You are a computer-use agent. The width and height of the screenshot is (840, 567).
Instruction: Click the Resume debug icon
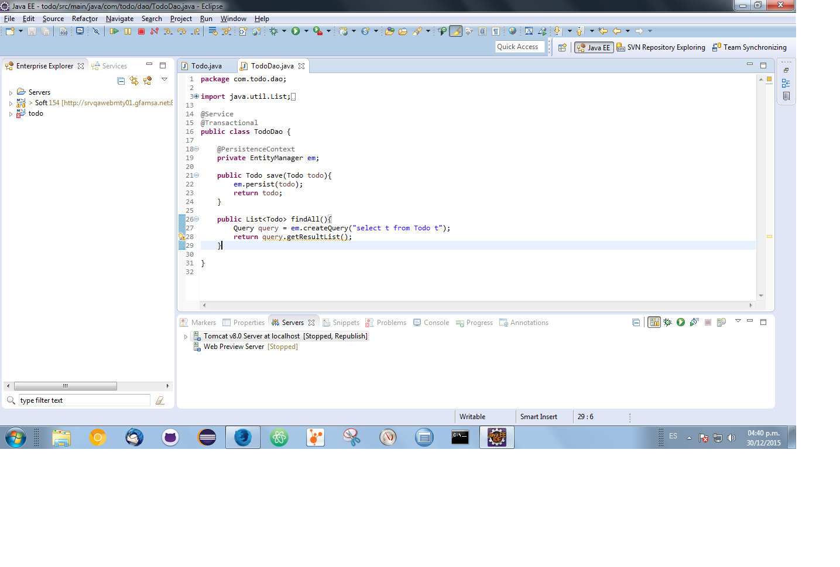114,31
